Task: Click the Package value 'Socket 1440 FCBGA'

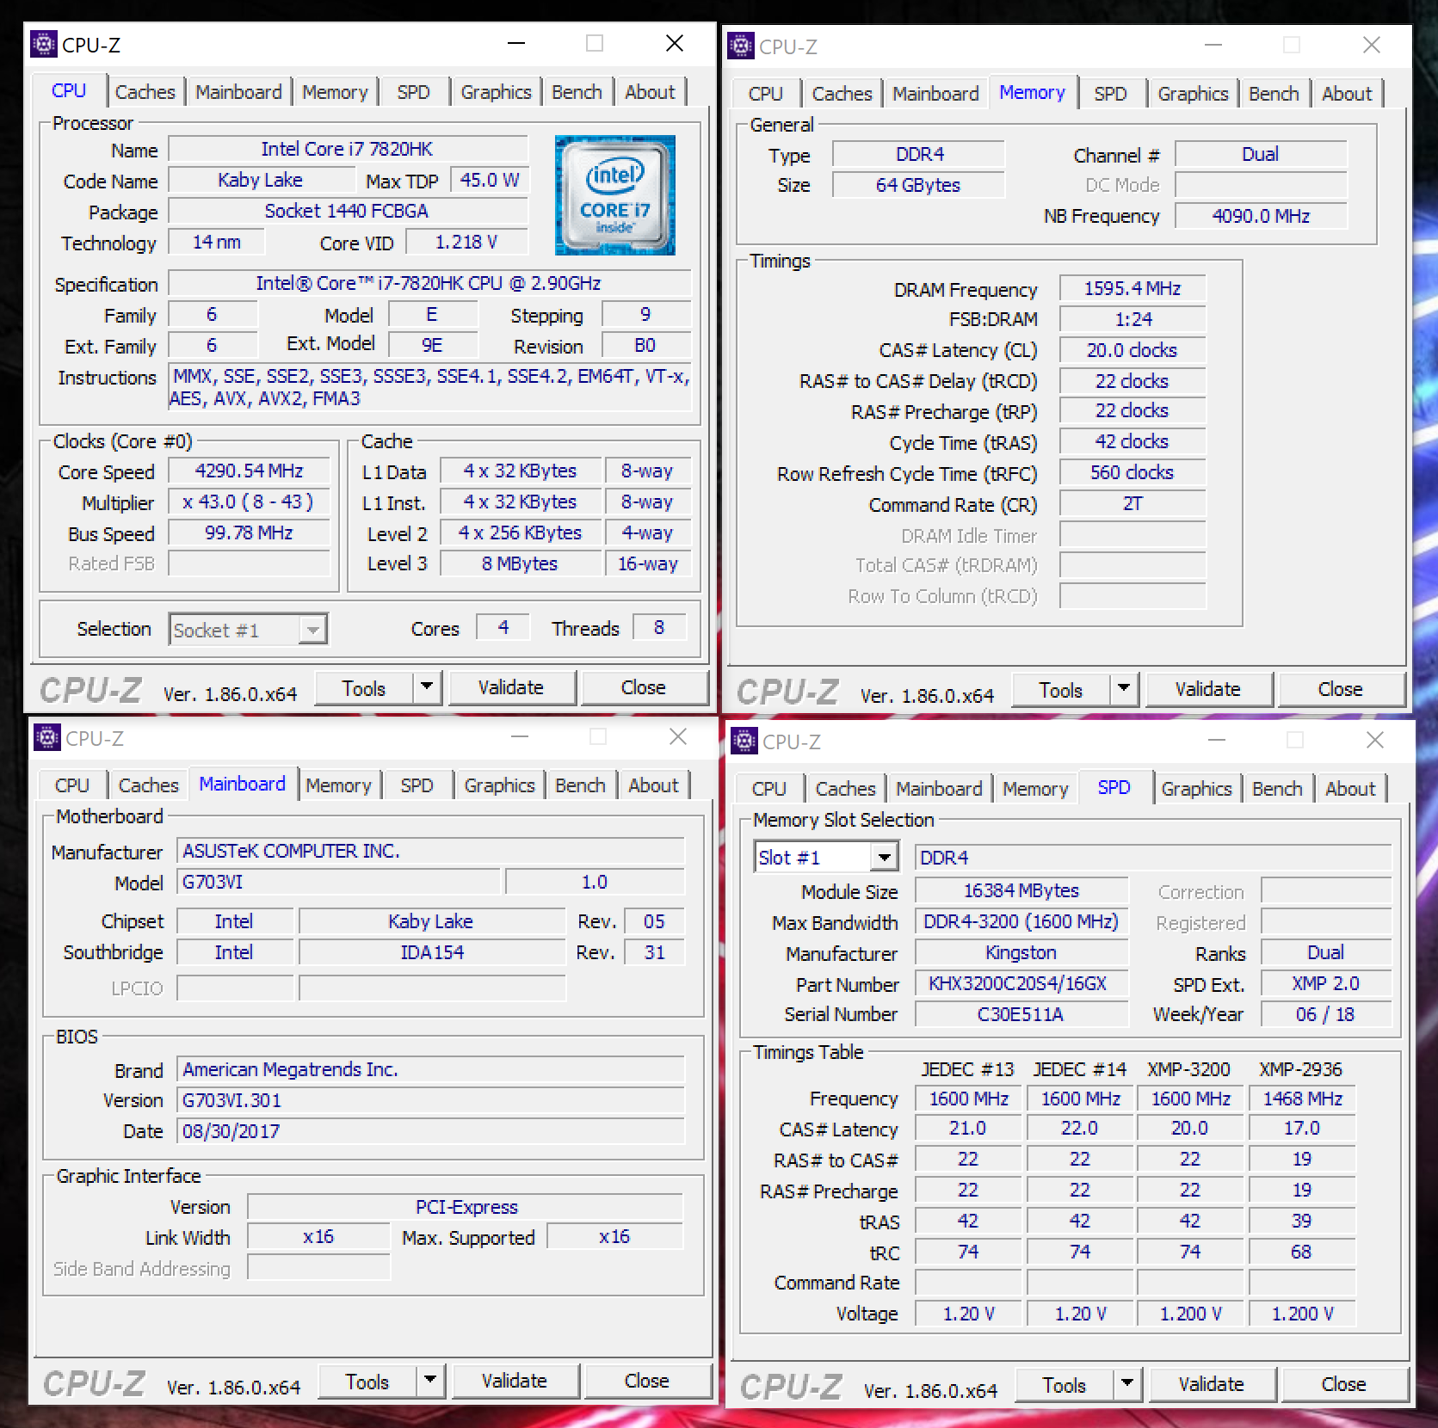Action: 348,211
